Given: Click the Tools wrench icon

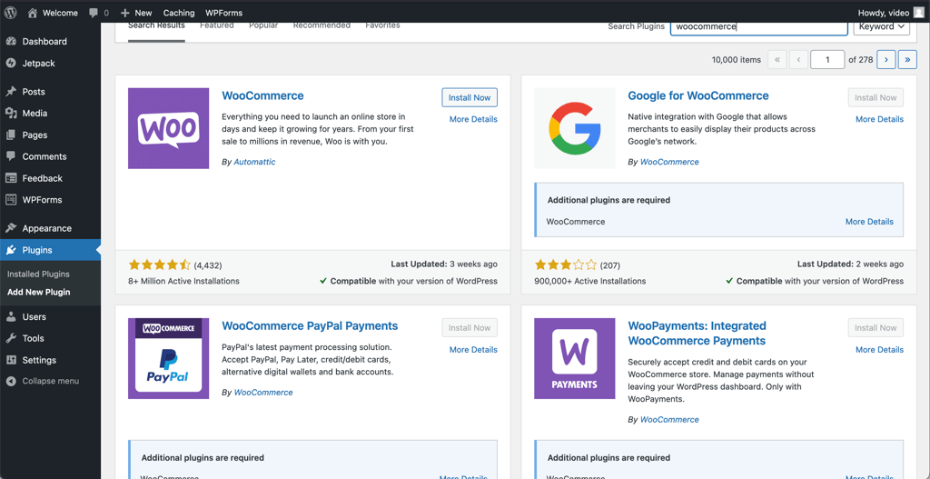Looking at the screenshot, I should pyautogui.click(x=11, y=338).
